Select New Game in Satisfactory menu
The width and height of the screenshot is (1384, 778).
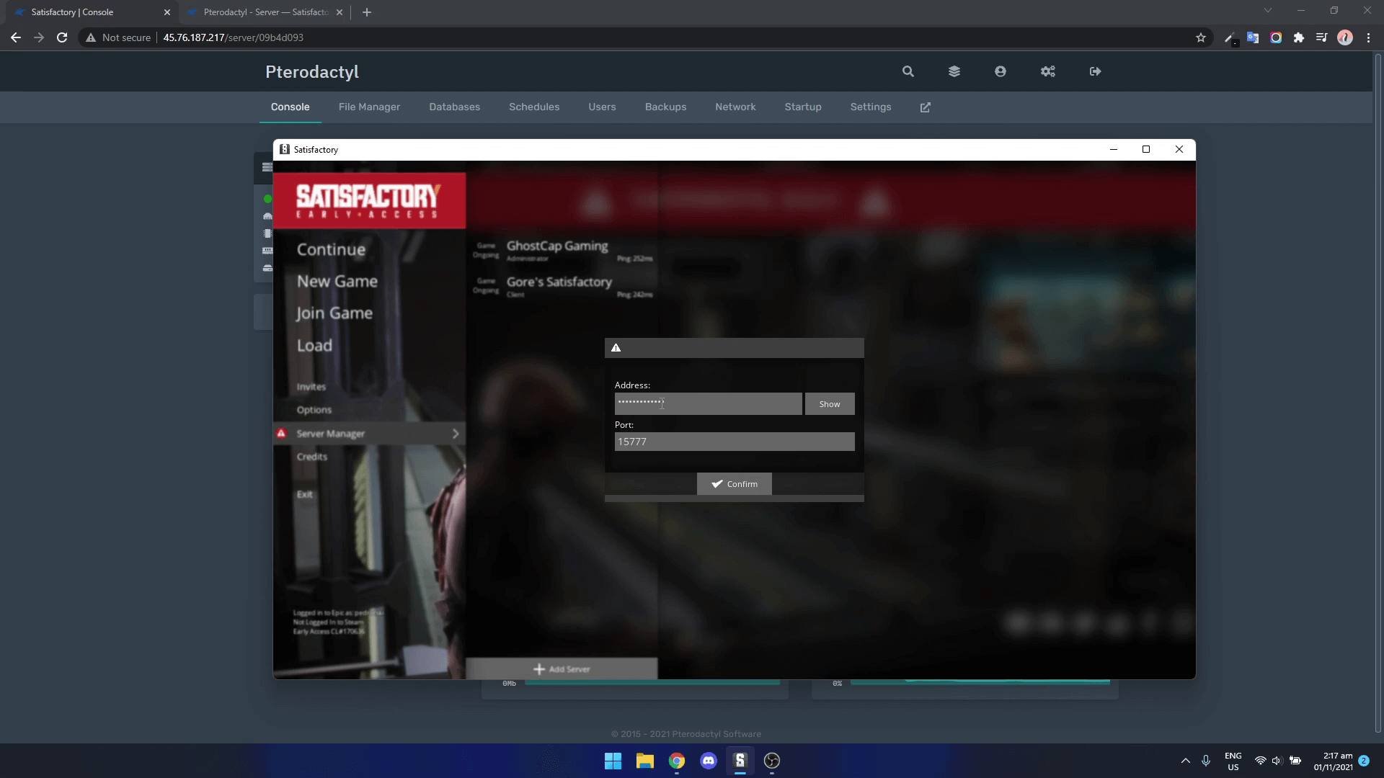point(337,281)
